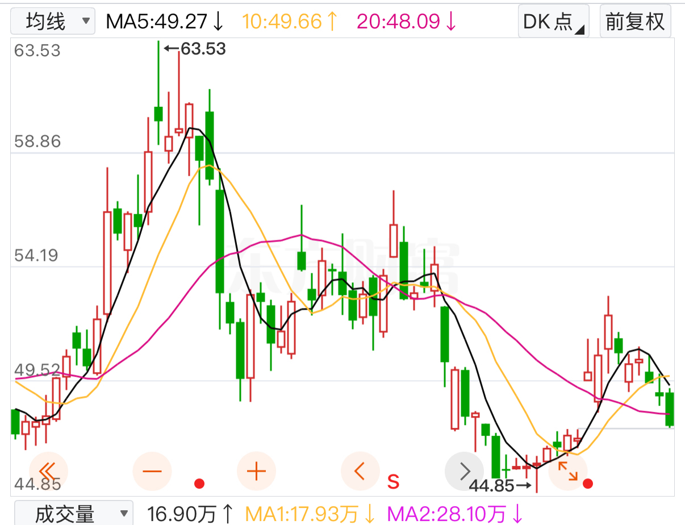Move chart left with left chevron
The height and width of the screenshot is (525, 685).
[360, 471]
